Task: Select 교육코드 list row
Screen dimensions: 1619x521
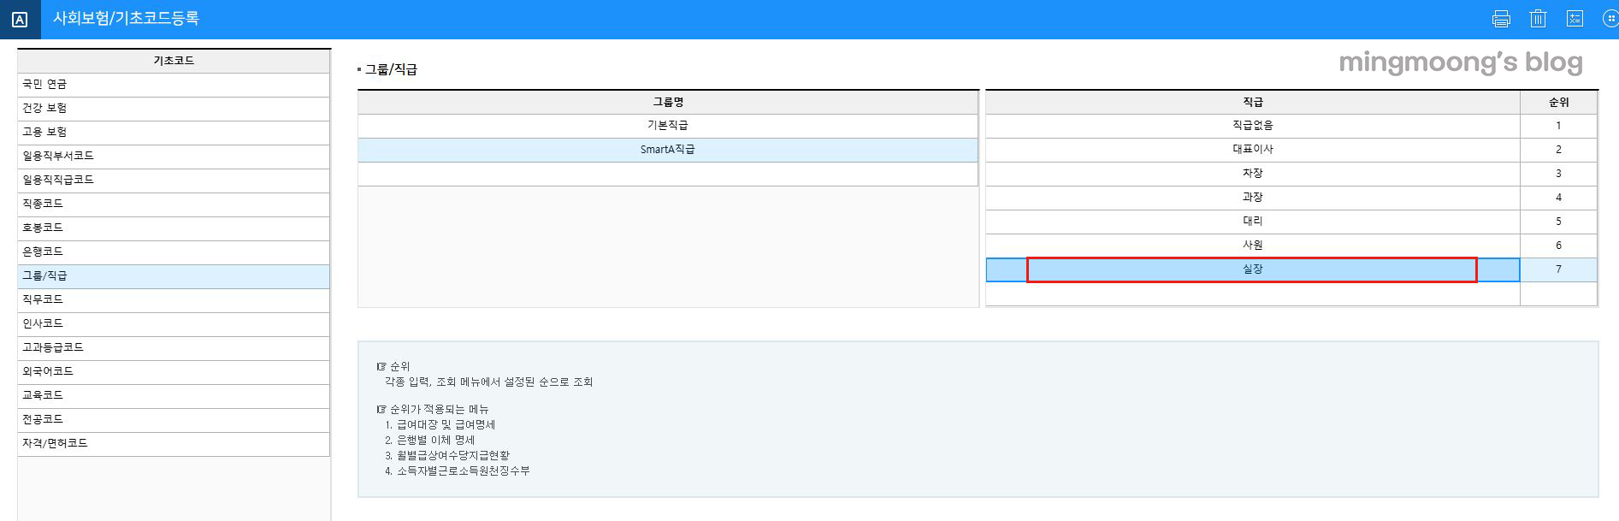Action: (174, 396)
